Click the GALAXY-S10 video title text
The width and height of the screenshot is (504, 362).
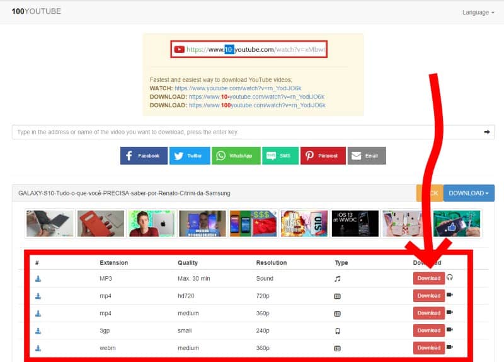(124, 193)
